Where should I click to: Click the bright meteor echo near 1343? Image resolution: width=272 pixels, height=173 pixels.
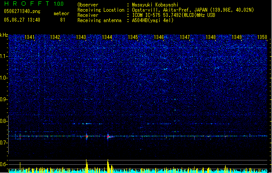pyautogui.click(x=87, y=136)
